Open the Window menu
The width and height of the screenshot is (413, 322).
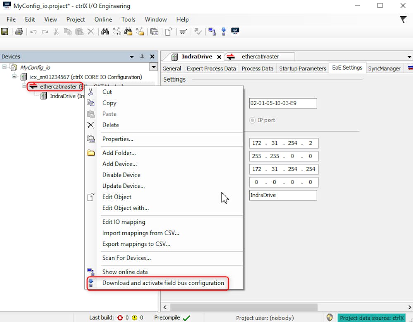click(156, 19)
